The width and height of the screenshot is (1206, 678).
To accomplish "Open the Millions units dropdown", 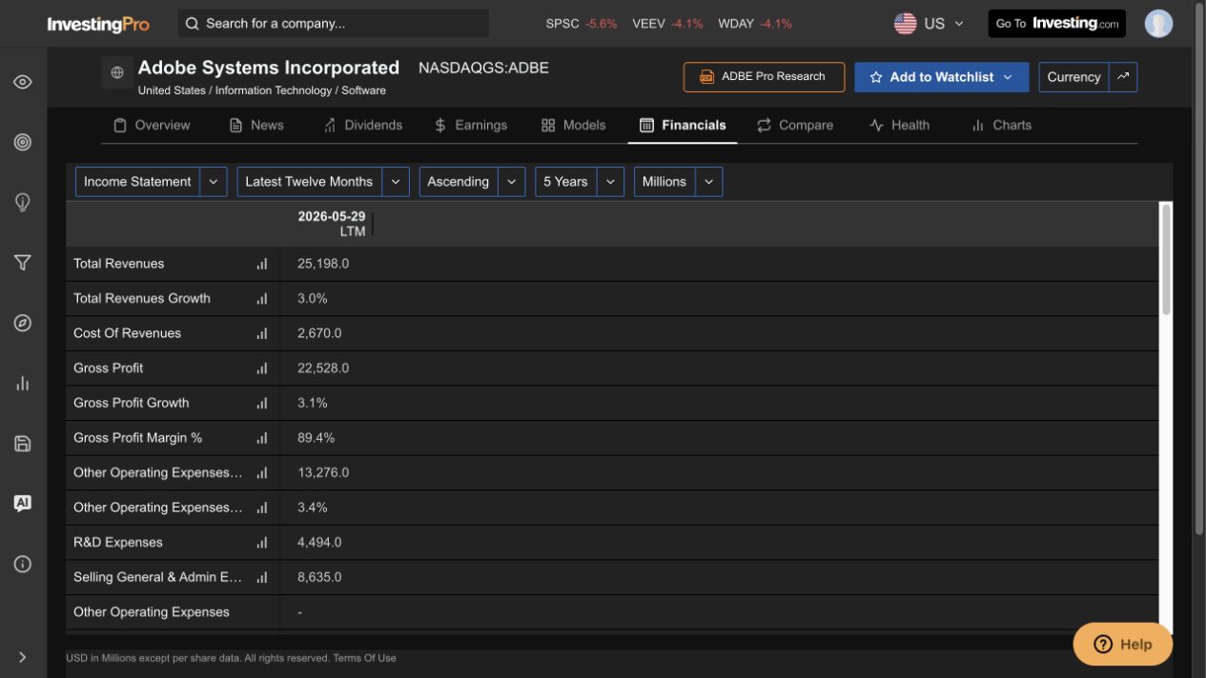I will coord(678,182).
